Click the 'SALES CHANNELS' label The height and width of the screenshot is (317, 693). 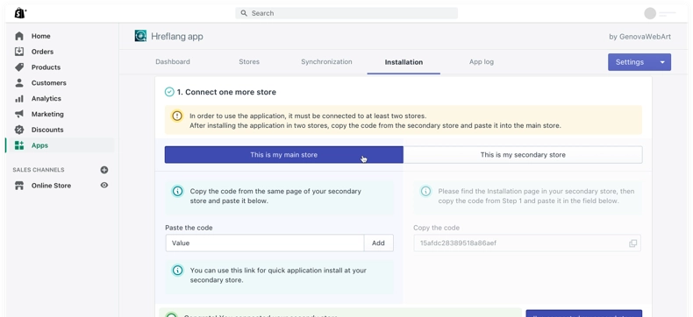point(39,170)
